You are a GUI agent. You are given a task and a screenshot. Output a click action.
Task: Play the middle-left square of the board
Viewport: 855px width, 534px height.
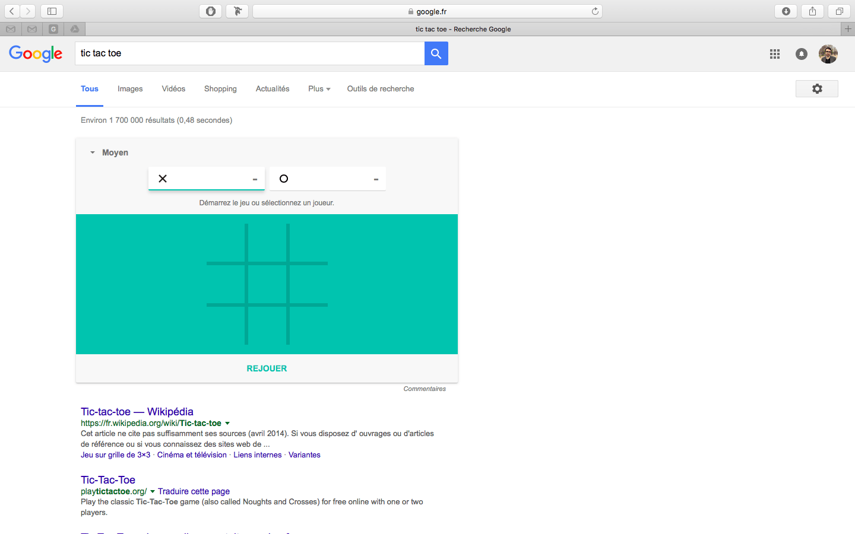pos(226,284)
